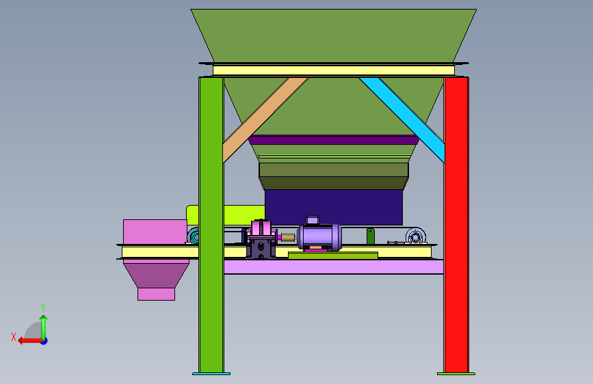Pick the pink rectangular box at conveyor end

coord(155,232)
